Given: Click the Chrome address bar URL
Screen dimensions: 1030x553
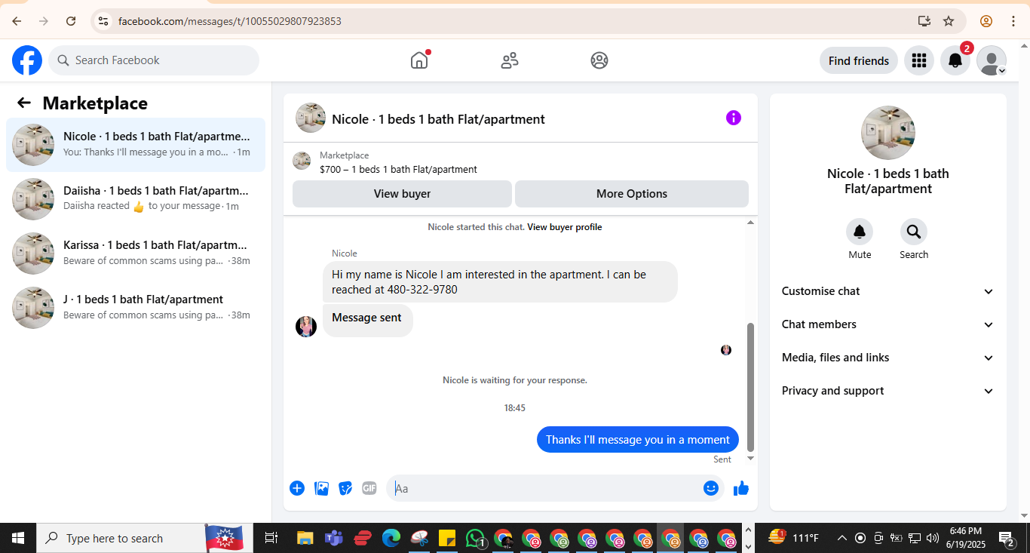Looking at the screenshot, I should [x=229, y=21].
